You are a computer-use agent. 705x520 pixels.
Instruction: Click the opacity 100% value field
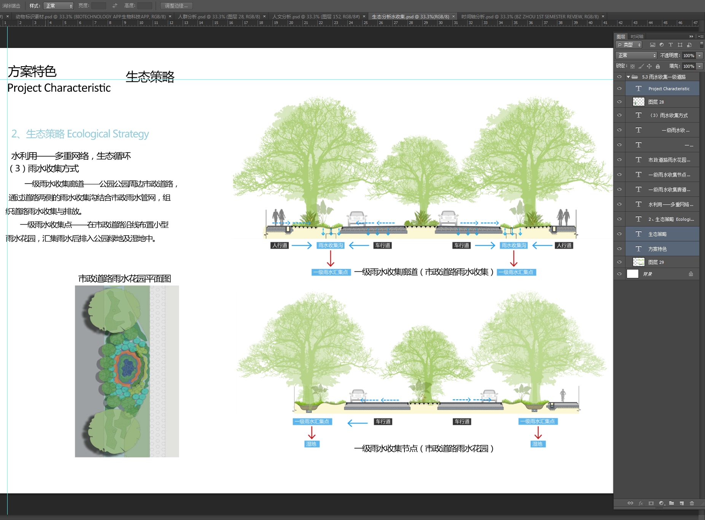point(689,56)
